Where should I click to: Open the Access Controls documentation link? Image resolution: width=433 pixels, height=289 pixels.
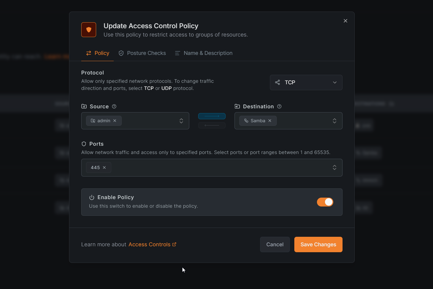click(152, 244)
